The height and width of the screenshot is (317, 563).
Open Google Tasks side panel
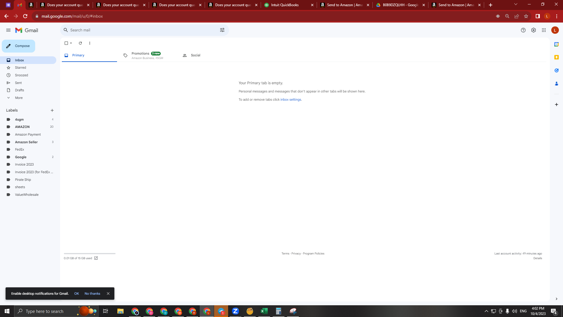click(x=556, y=70)
